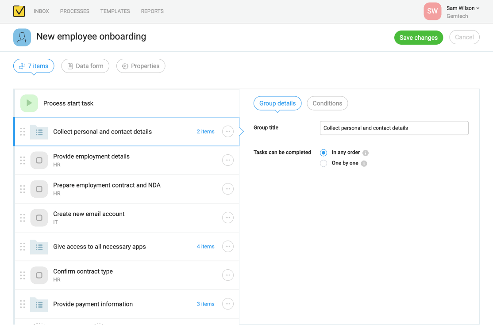Click the yellow checkmark app logo
The width and height of the screenshot is (493, 325).
19,11
